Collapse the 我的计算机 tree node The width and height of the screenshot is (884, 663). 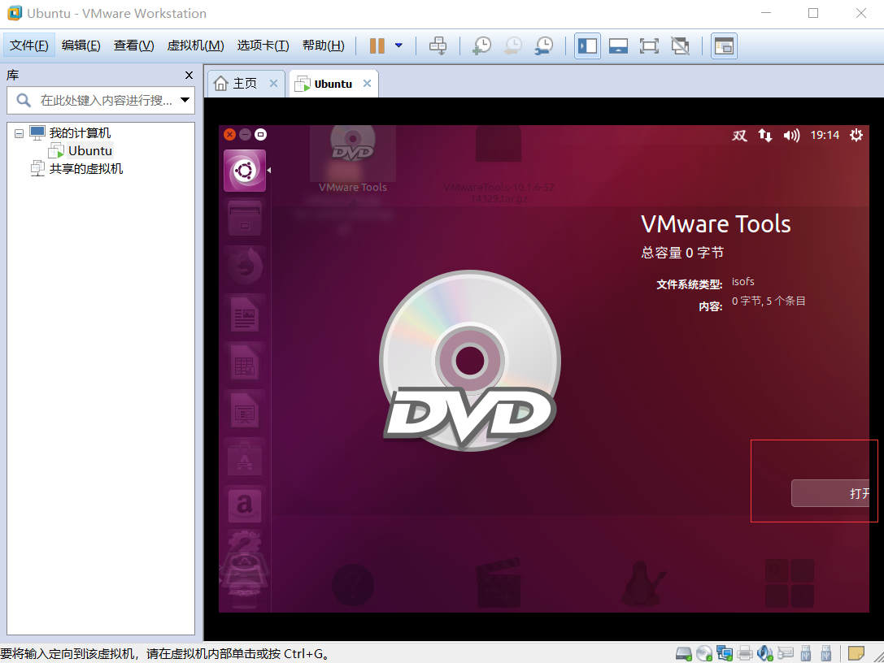[19, 133]
